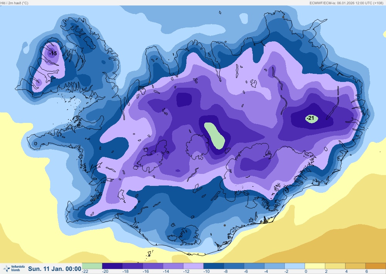Select the orange legend swatch above 6
The width and height of the screenshot is (386, 274).
point(376,266)
